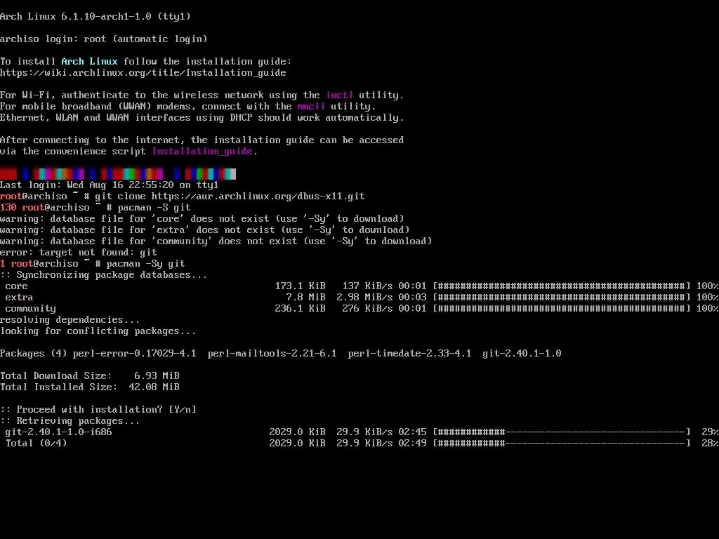Click the red '130' exit code

8,207
